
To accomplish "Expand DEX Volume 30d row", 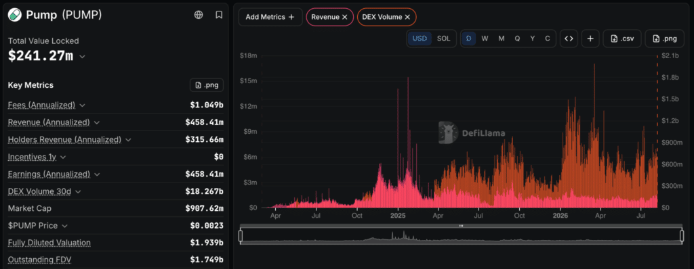I will point(79,191).
